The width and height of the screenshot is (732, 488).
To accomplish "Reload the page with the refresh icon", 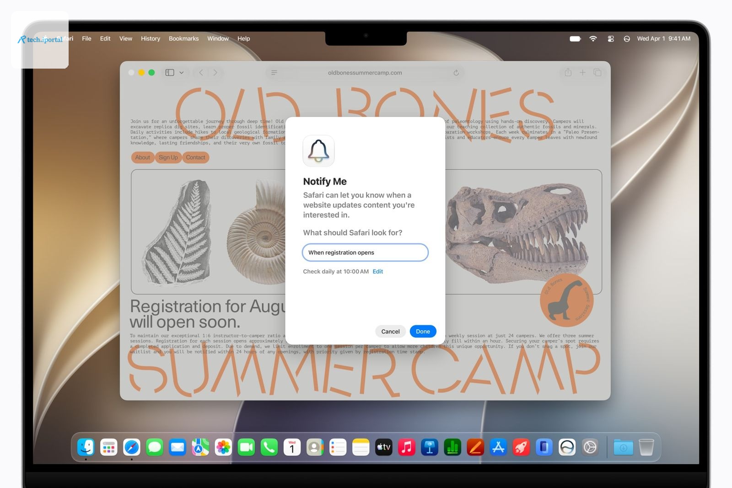I will (456, 73).
